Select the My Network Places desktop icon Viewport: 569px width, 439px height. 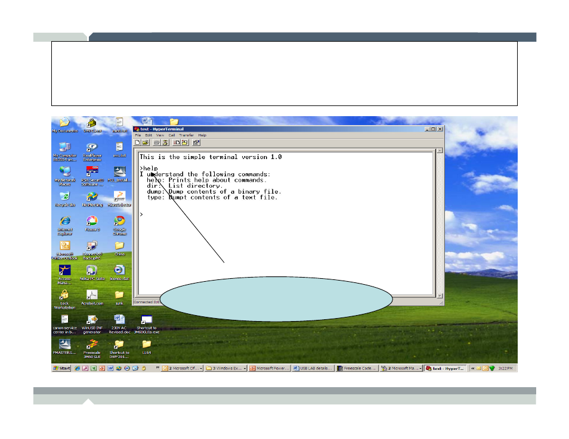[64, 176]
